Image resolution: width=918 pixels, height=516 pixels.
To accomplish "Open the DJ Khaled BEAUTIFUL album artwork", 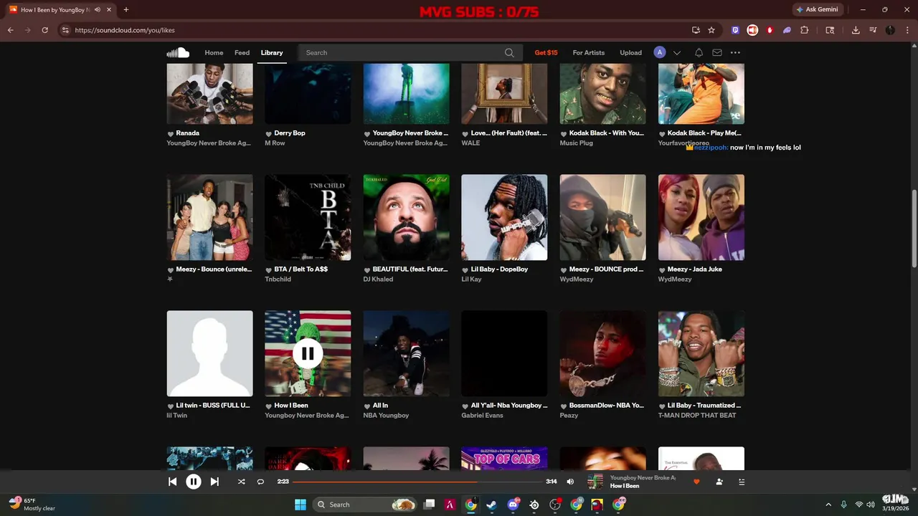I will click(x=407, y=217).
